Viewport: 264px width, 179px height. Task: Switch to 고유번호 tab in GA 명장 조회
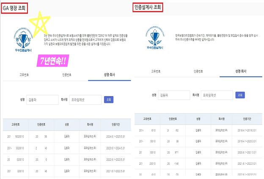pos(24,75)
